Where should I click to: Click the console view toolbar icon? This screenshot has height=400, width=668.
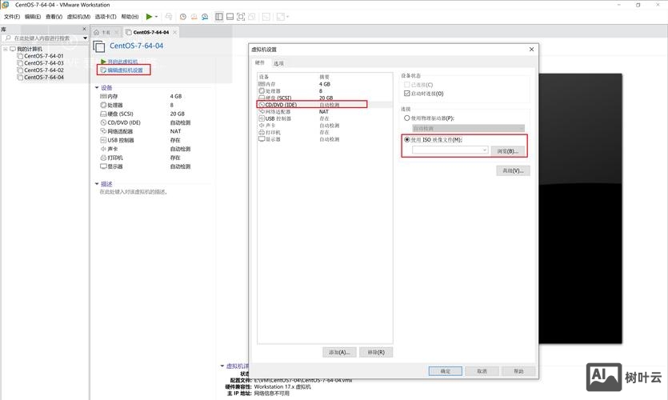click(266, 17)
